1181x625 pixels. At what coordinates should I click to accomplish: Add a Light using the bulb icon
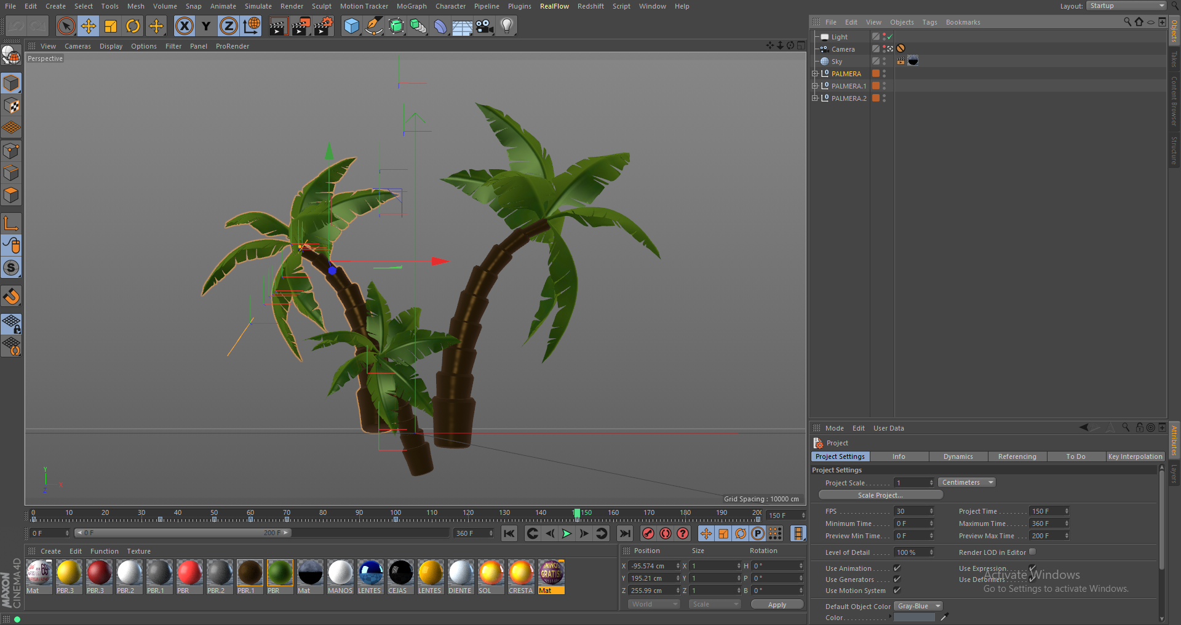point(507,26)
